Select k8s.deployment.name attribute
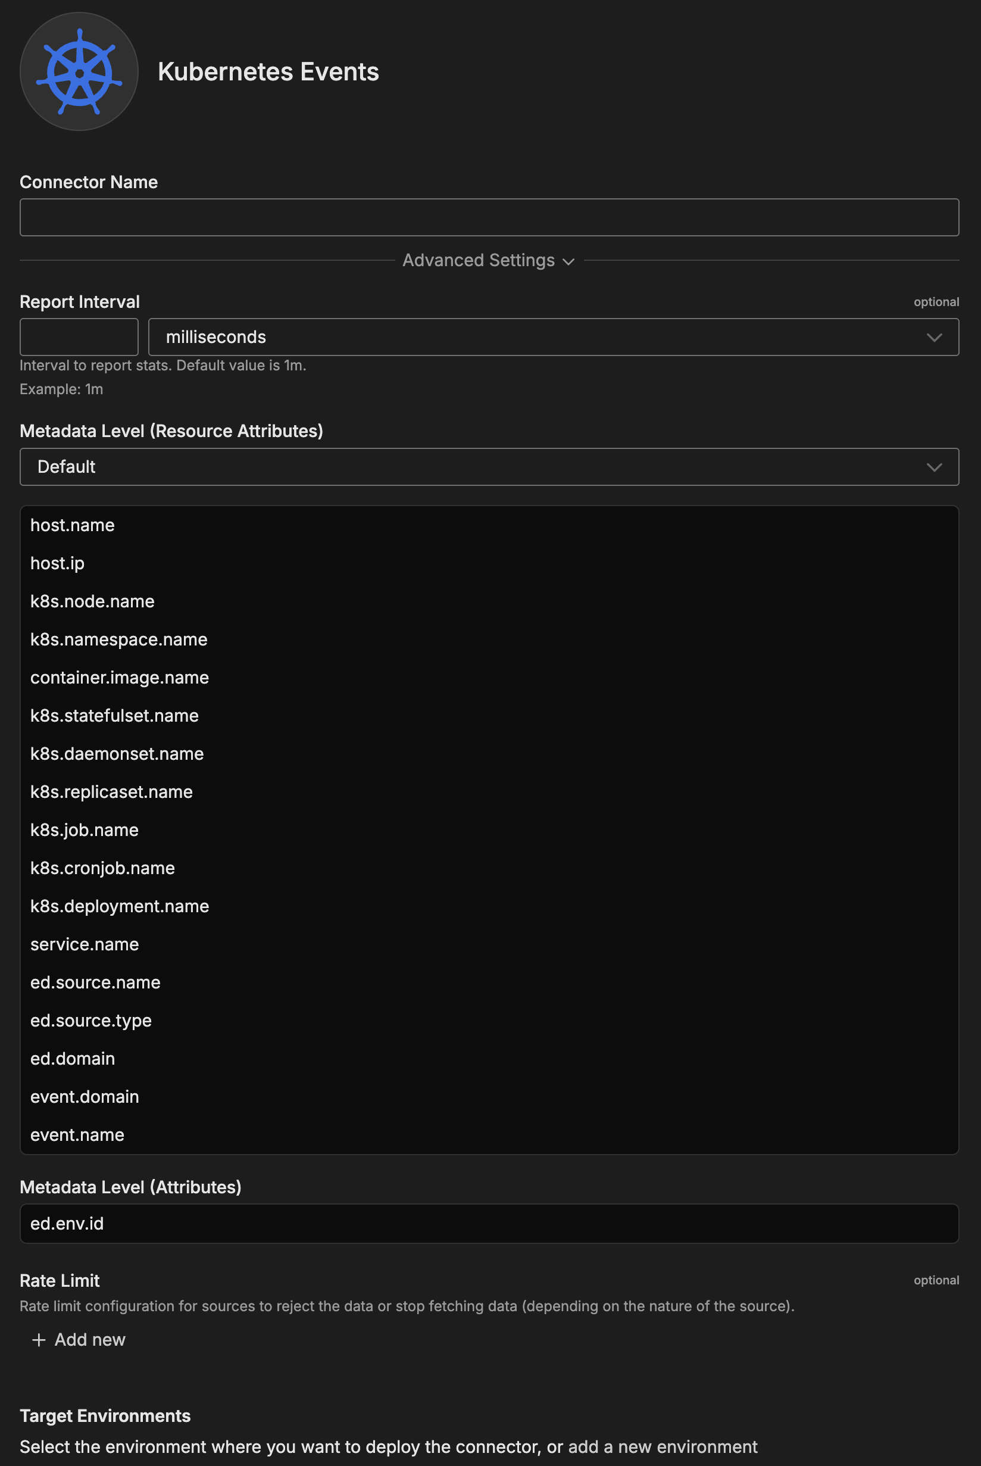Viewport: 981px width, 1466px height. point(120,906)
